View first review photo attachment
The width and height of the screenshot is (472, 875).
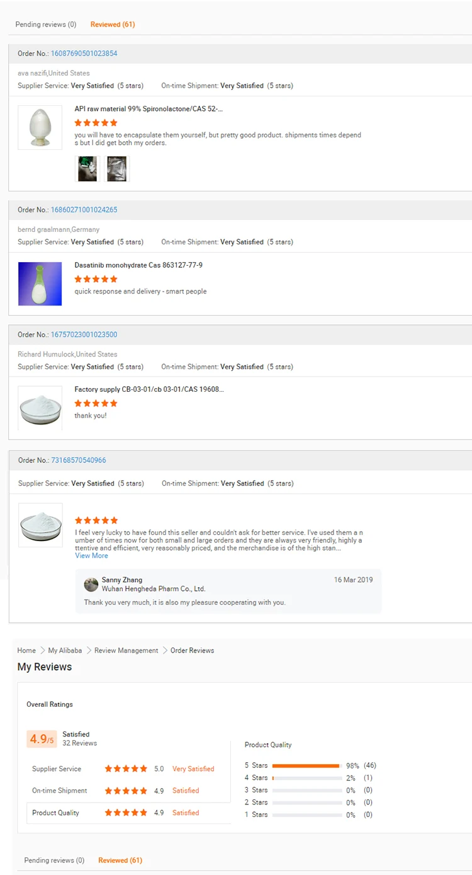(87, 169)
